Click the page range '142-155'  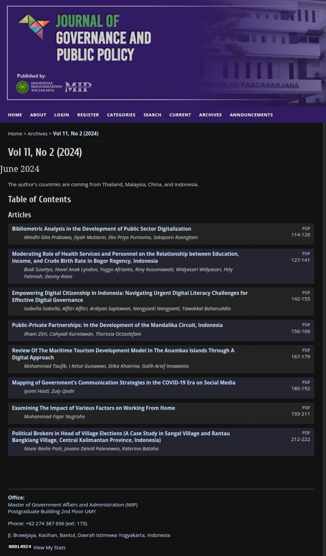pos(301,299)
